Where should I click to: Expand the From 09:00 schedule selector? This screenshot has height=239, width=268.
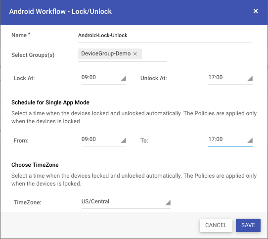point(103,141)
